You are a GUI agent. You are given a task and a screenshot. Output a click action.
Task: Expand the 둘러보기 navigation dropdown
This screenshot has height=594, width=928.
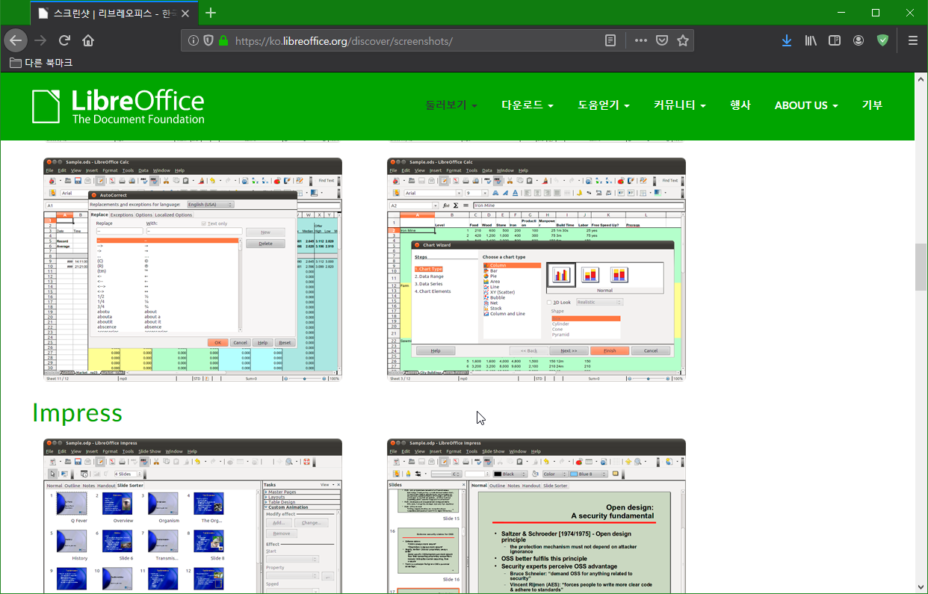coord(451,105)
